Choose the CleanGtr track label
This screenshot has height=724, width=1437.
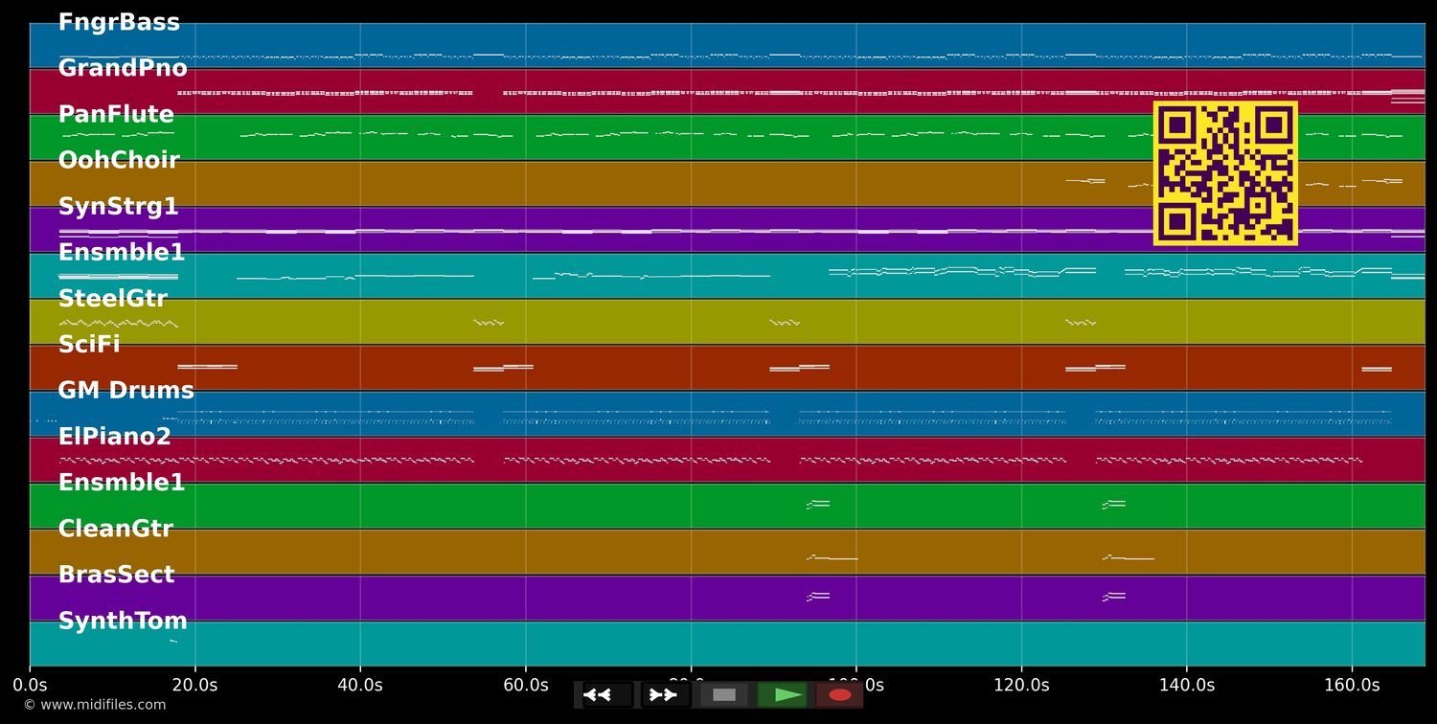(x=116, y=529)
